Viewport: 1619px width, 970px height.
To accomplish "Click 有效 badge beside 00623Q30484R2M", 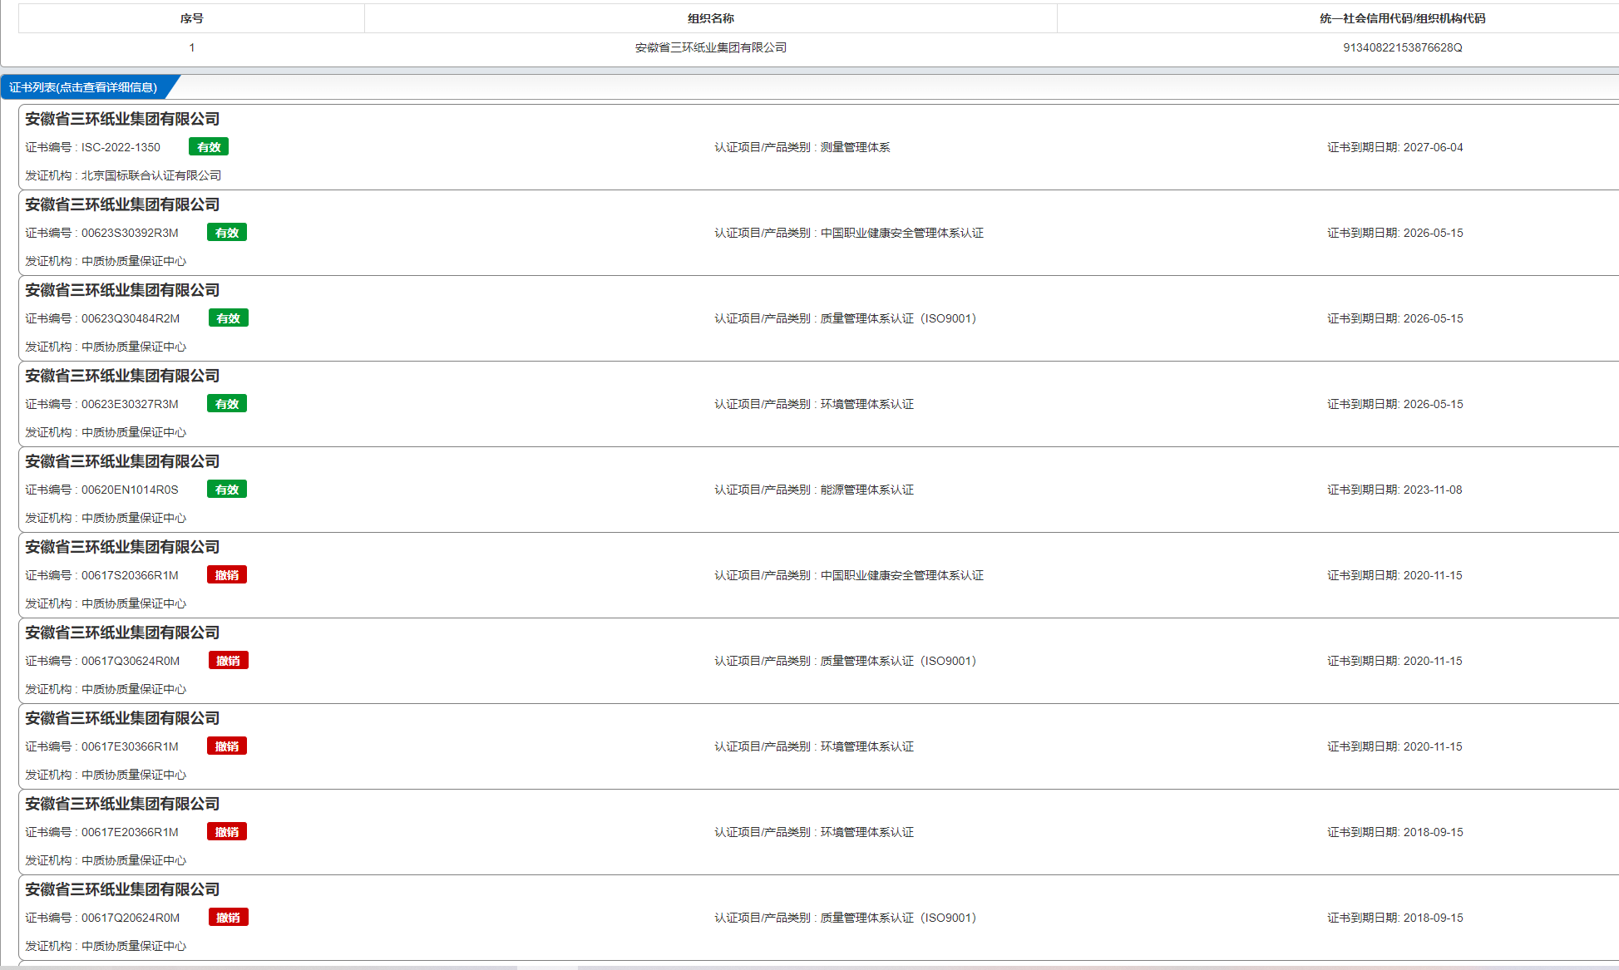I will coord(229,318).
